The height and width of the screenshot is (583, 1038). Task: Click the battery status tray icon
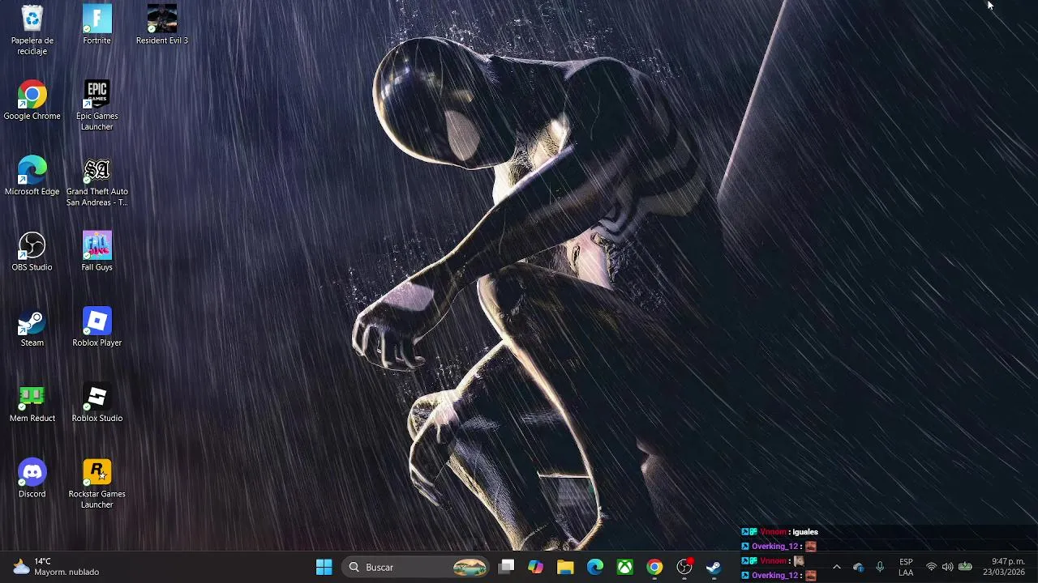(x=965, y=567)
